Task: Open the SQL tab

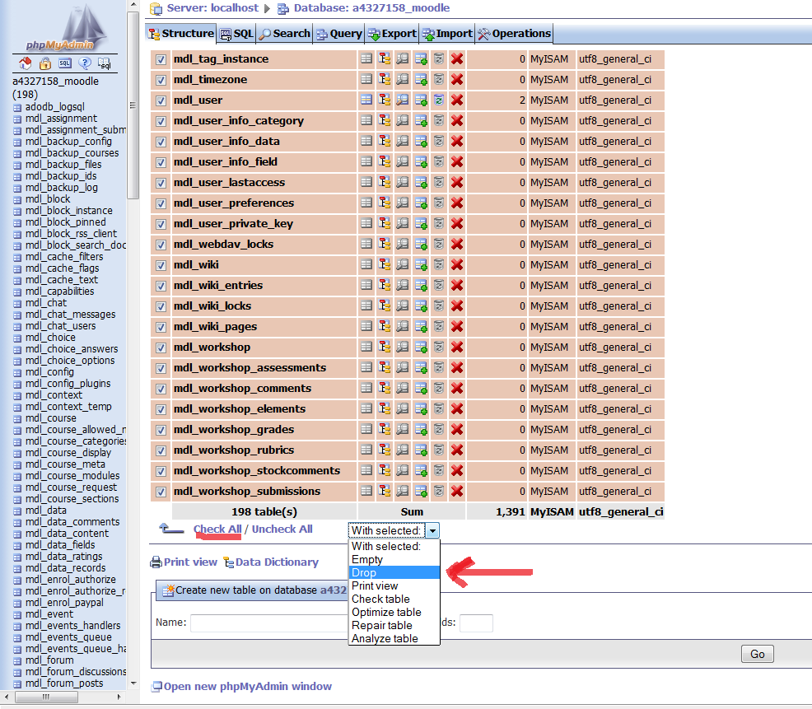Action: [x=236, y=34]
